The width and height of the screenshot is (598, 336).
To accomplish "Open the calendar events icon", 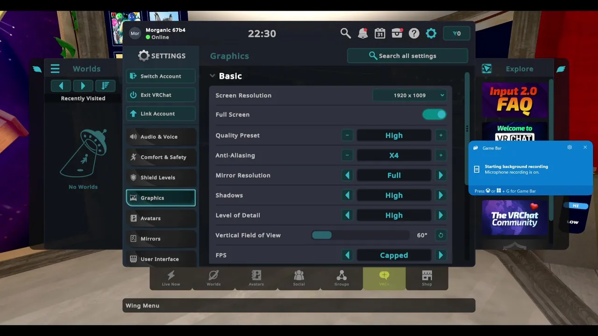I will point(380,33).
